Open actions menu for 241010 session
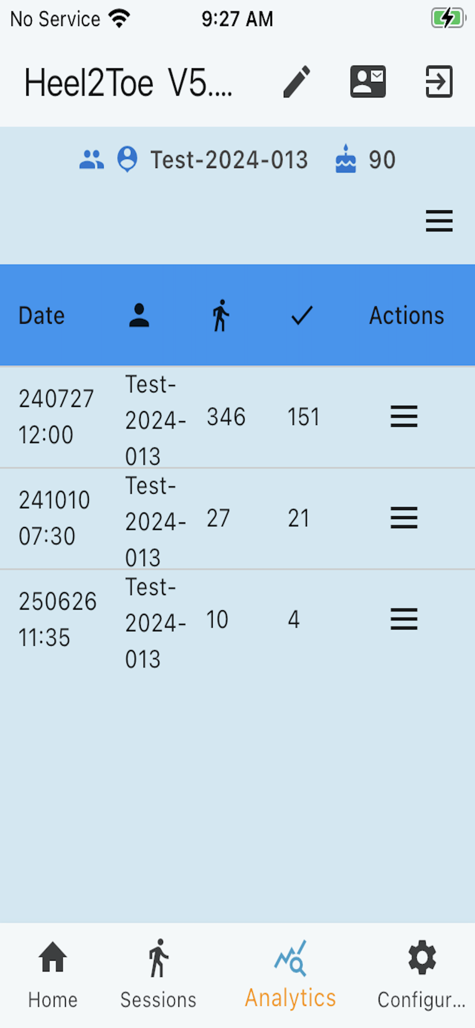475x1028 pixels. (x=404, y=518)
